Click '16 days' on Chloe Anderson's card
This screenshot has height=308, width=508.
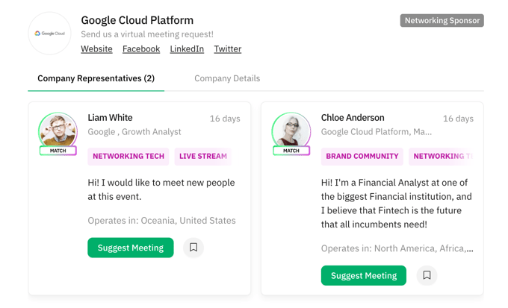[x=458, y=119]
